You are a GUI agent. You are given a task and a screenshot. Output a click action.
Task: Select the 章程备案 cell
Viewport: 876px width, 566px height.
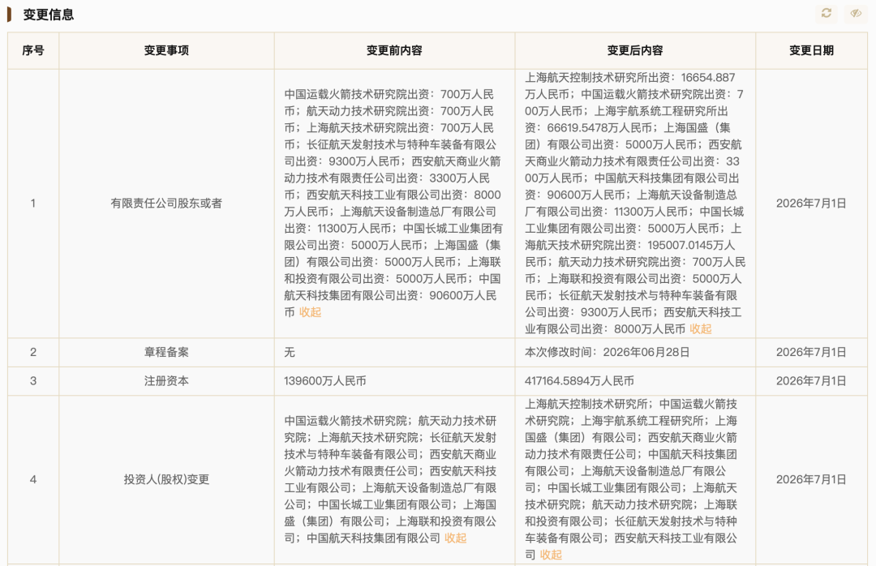point(166,352)
